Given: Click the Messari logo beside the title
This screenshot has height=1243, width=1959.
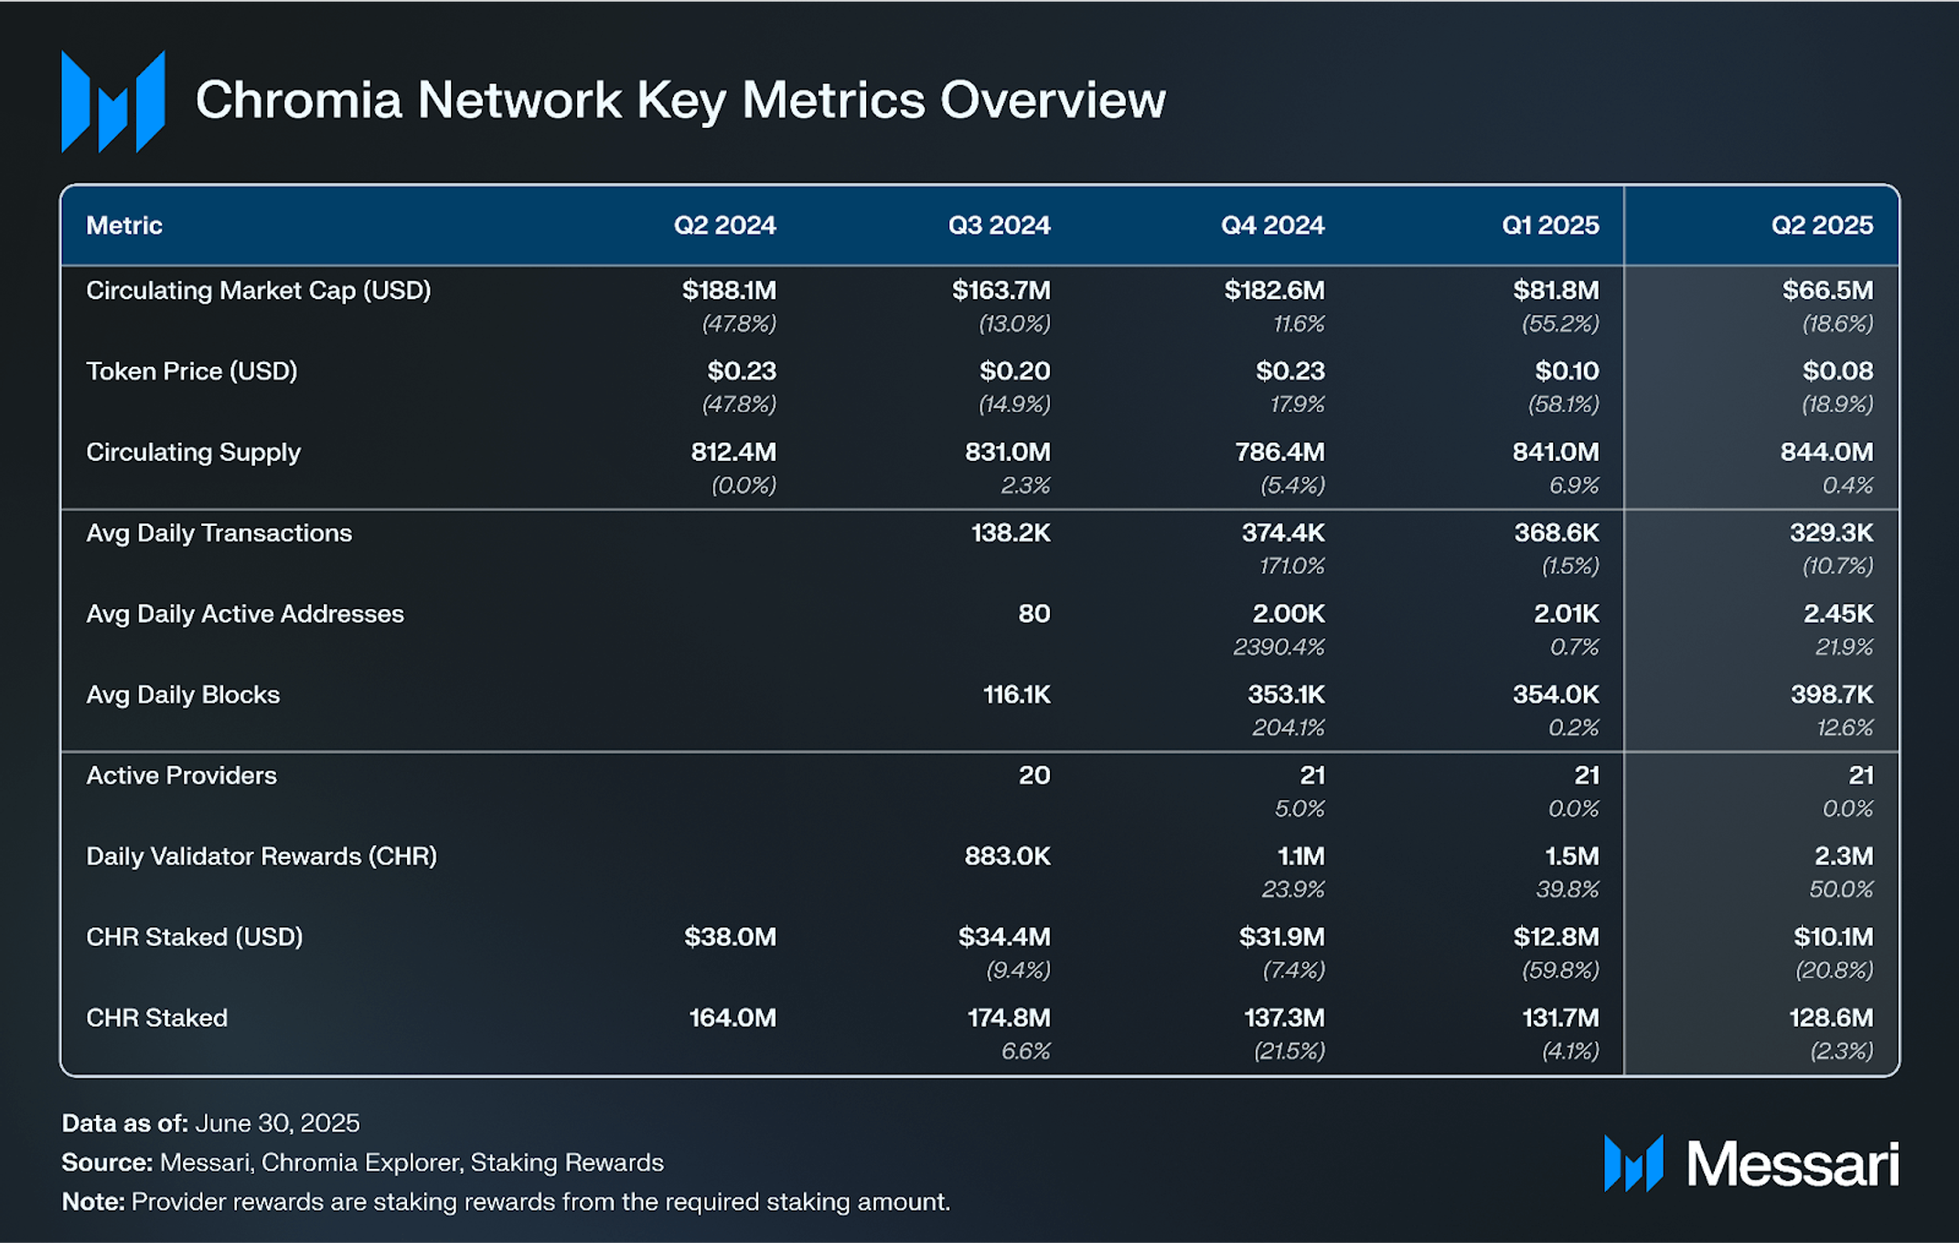Looking at the screenshot, I should (x=112, y=102).
